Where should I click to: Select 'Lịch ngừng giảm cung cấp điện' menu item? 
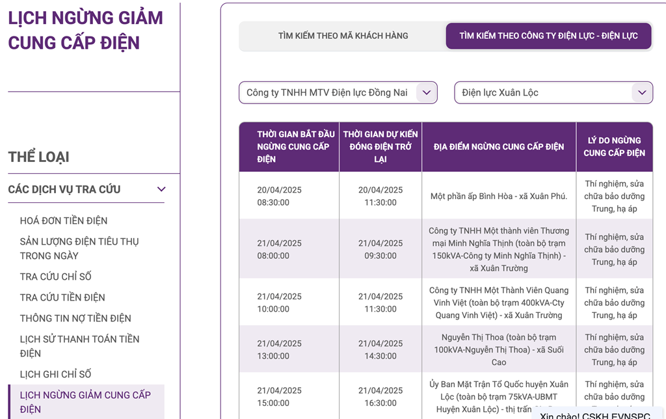85,402
